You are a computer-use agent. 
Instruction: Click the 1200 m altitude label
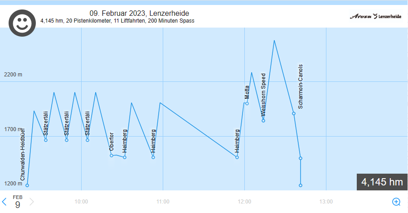click(13, 183)
